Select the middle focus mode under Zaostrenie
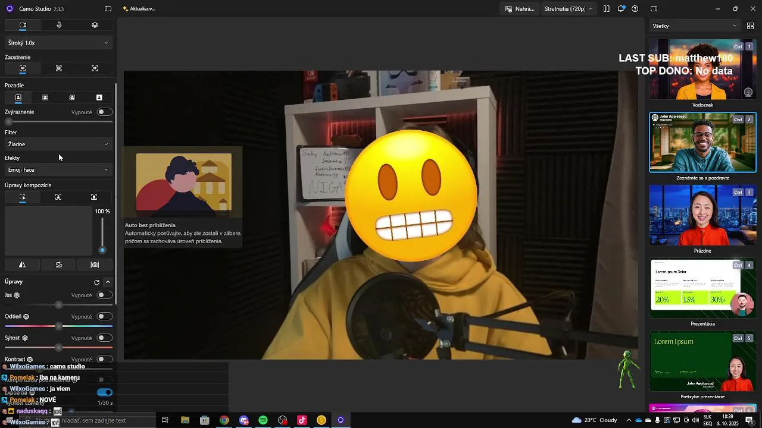 (x=59, y=68)
